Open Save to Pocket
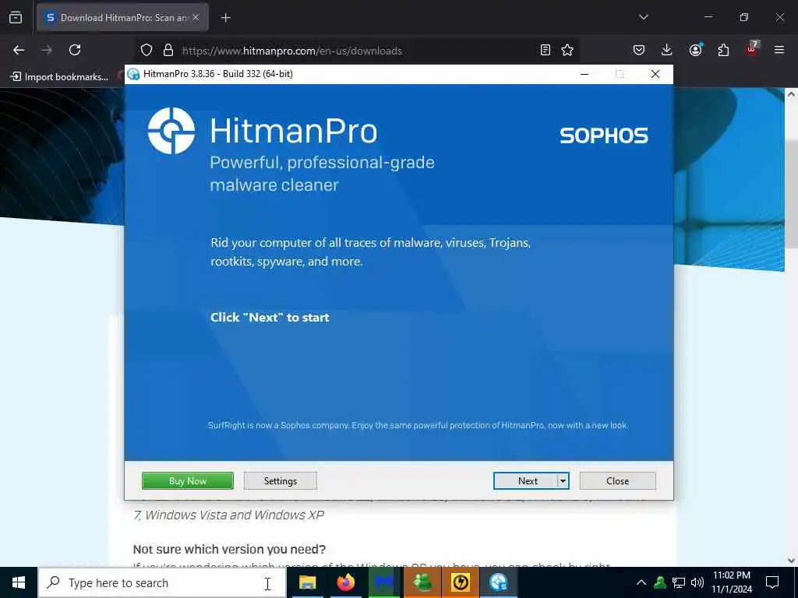 [x=639, y=50]
